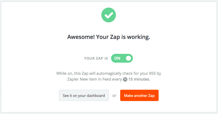Image resolution: width=218 pixels, height=114 pixels.
Task: Click the YOUR ZAP IS label
Action: tap(96, 58)
